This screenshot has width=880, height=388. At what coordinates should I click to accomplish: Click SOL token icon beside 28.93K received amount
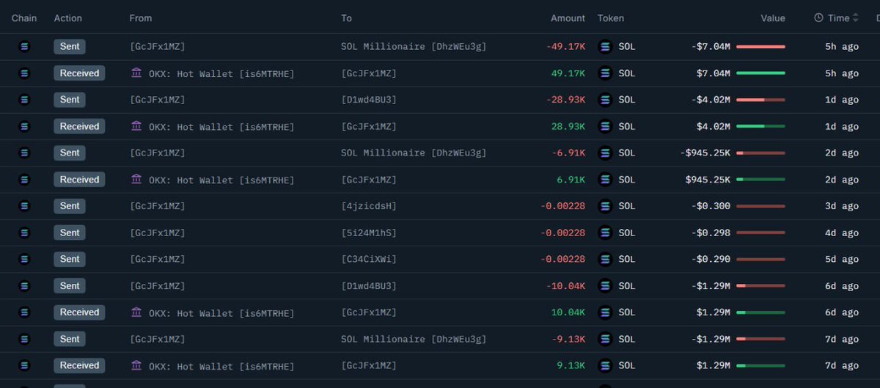[x=605, y=126]
